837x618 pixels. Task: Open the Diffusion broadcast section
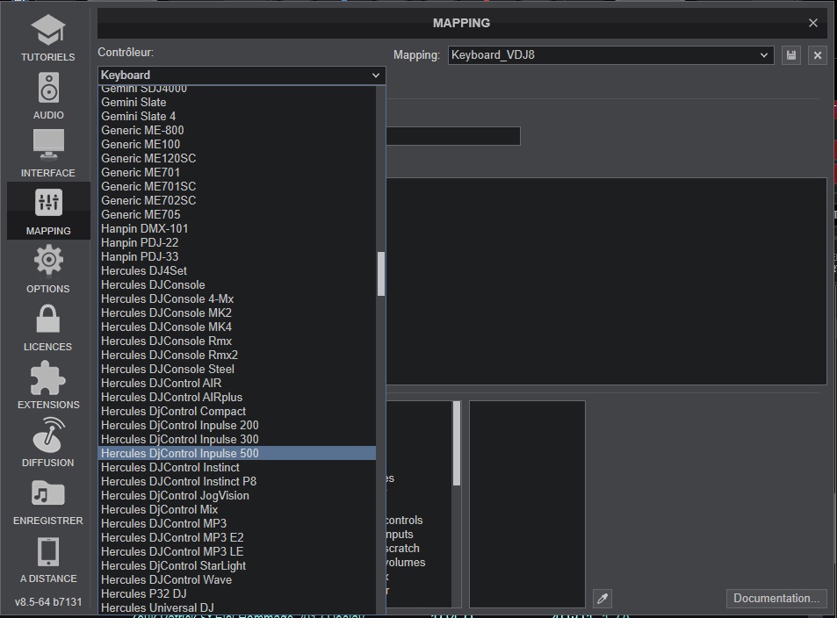(x=48, y=443)
